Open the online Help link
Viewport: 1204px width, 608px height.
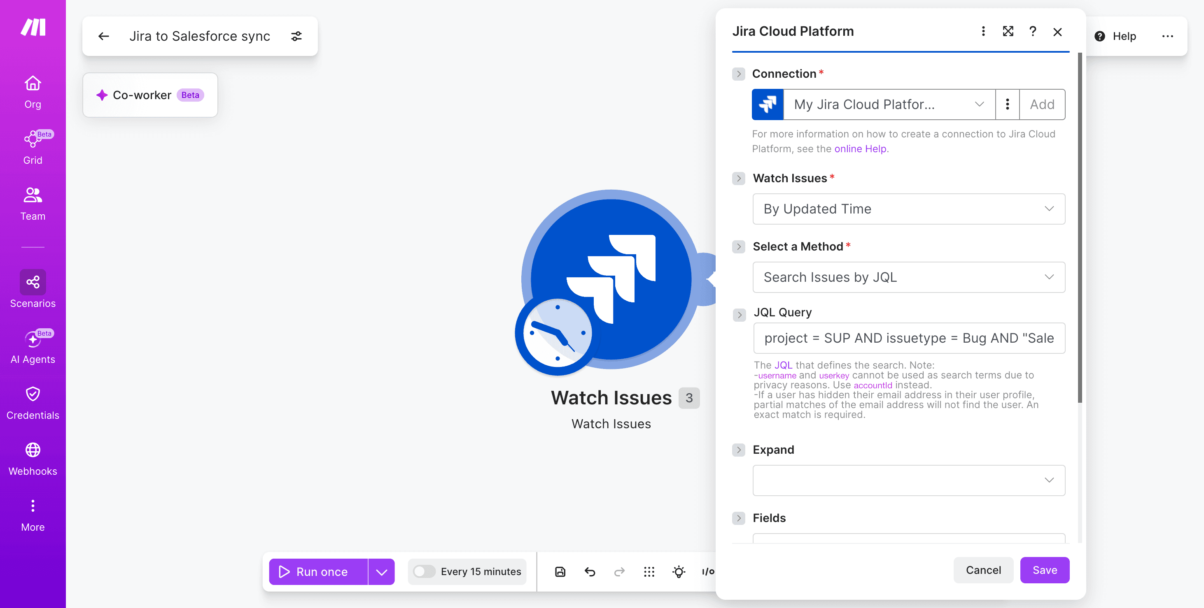coord(860,149)
